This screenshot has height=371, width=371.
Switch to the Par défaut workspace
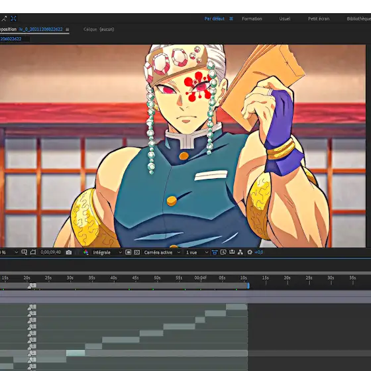215,19
